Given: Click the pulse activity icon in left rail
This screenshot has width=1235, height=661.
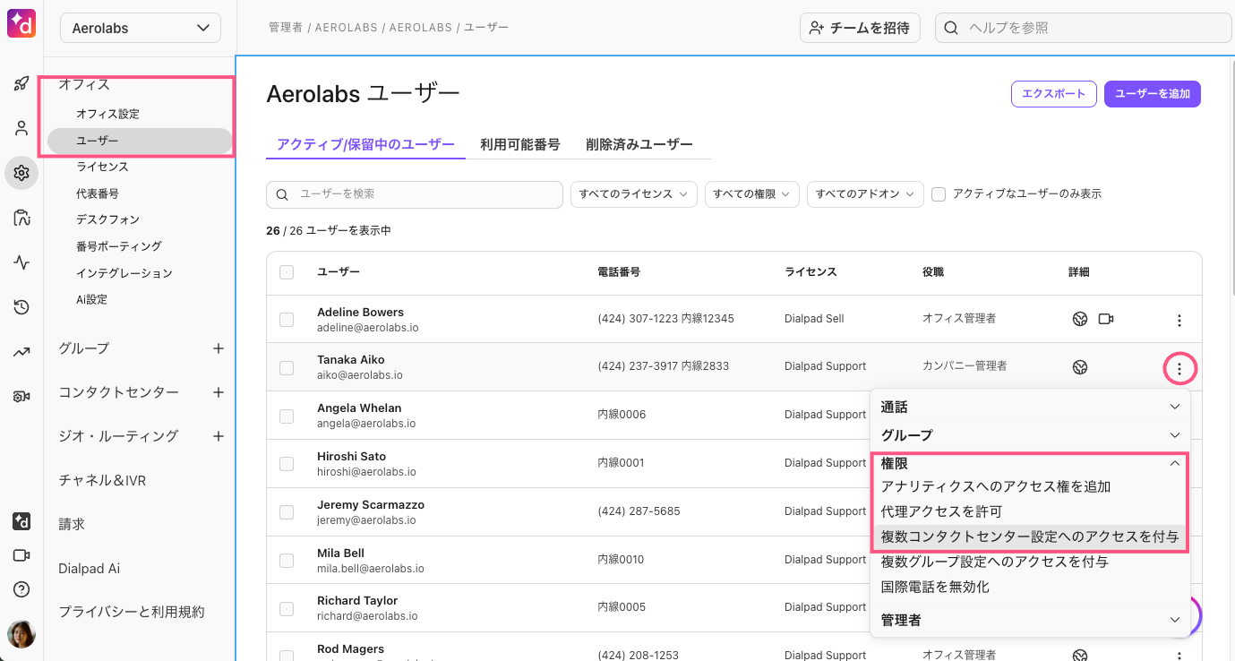Looking at the screenshot, I should [21, 262].
